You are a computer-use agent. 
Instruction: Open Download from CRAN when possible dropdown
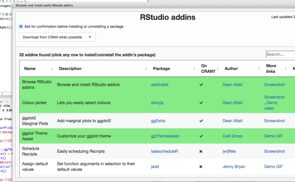(x=58, y=37)
